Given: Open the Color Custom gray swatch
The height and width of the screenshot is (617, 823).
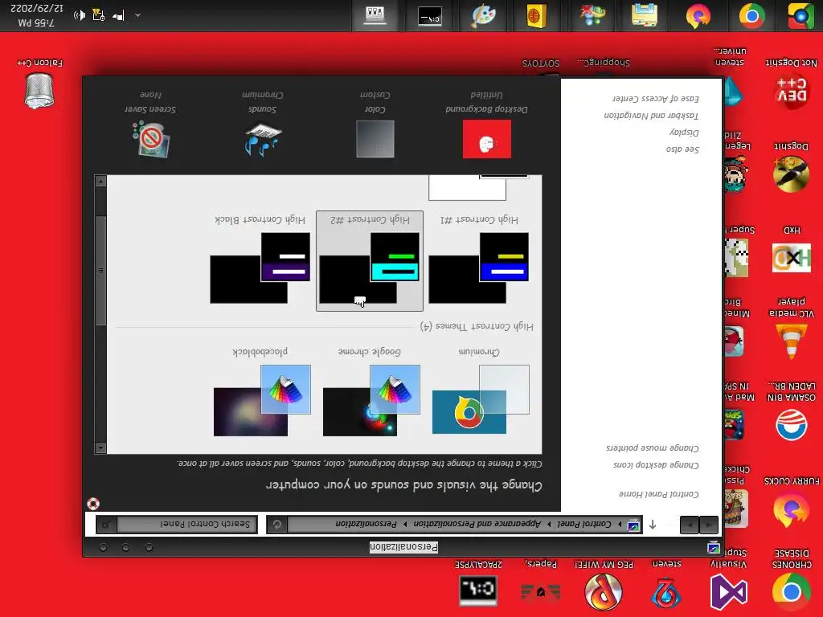Looking at the screenshot, I should coord(375,138).
